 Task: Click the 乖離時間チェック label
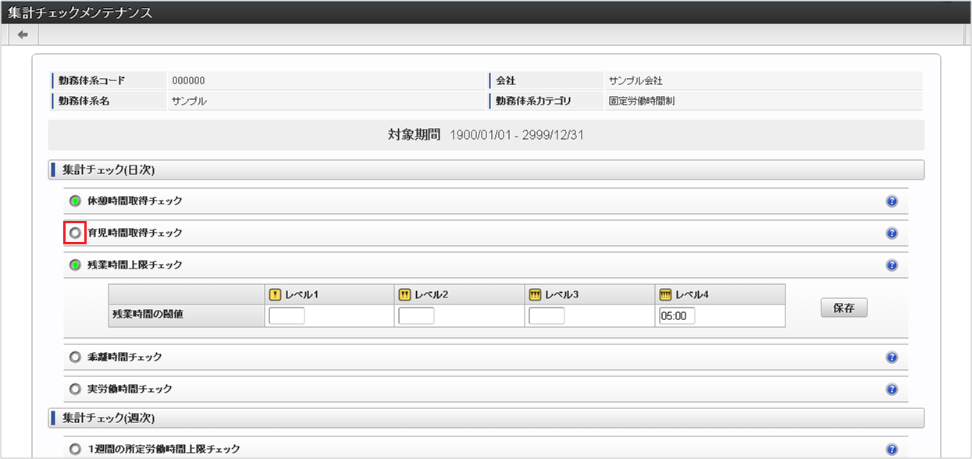pyautogui.click(x=125, y=358)
